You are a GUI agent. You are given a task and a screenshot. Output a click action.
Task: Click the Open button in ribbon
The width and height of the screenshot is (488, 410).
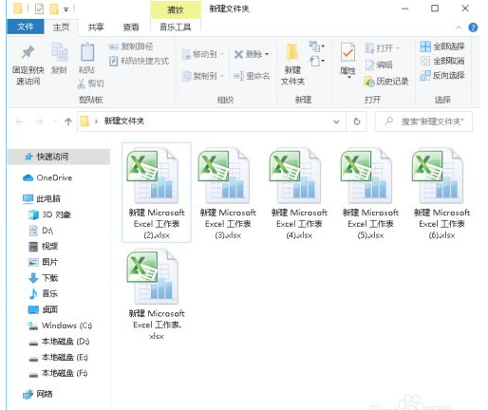(x=382, y=48)
